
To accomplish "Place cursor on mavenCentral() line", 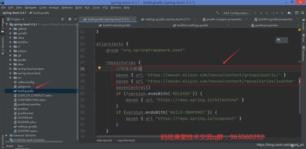I will [133, 87].
